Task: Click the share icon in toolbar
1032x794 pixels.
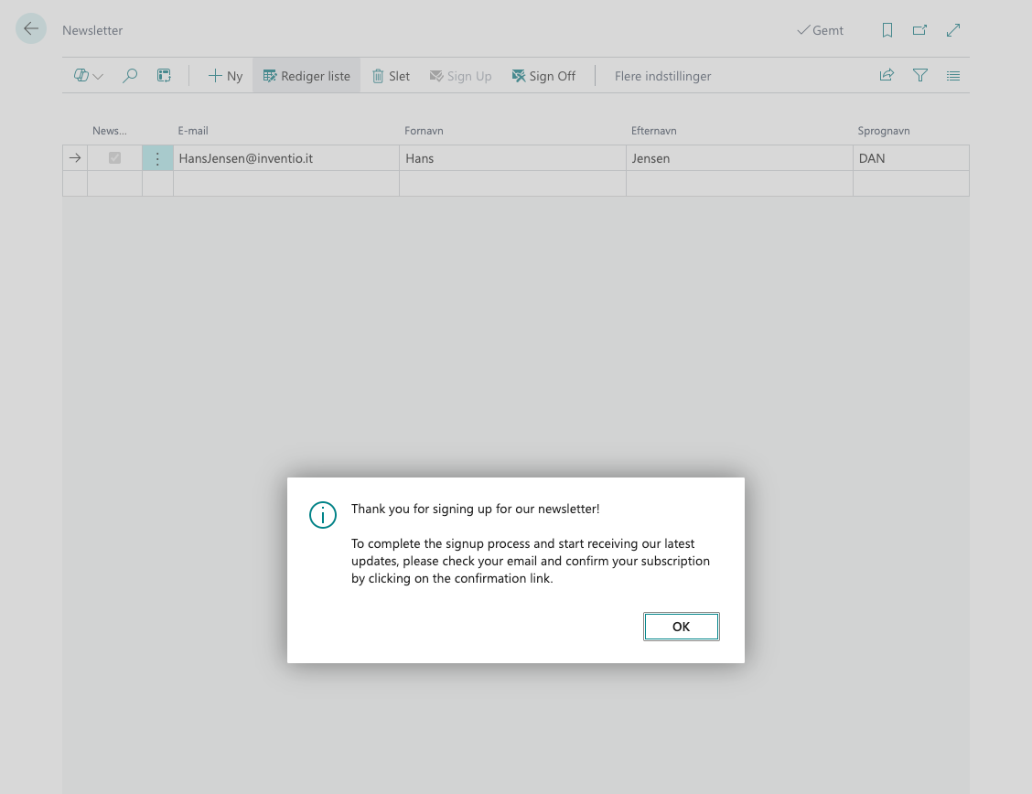Action: point(887,76)
